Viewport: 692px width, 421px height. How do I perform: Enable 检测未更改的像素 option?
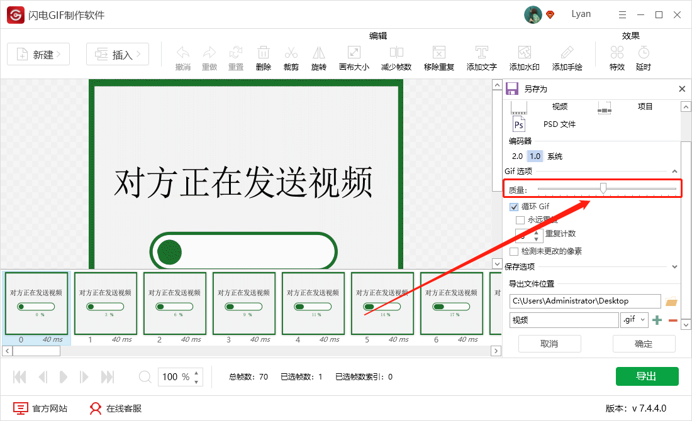[x=514, y=251]
